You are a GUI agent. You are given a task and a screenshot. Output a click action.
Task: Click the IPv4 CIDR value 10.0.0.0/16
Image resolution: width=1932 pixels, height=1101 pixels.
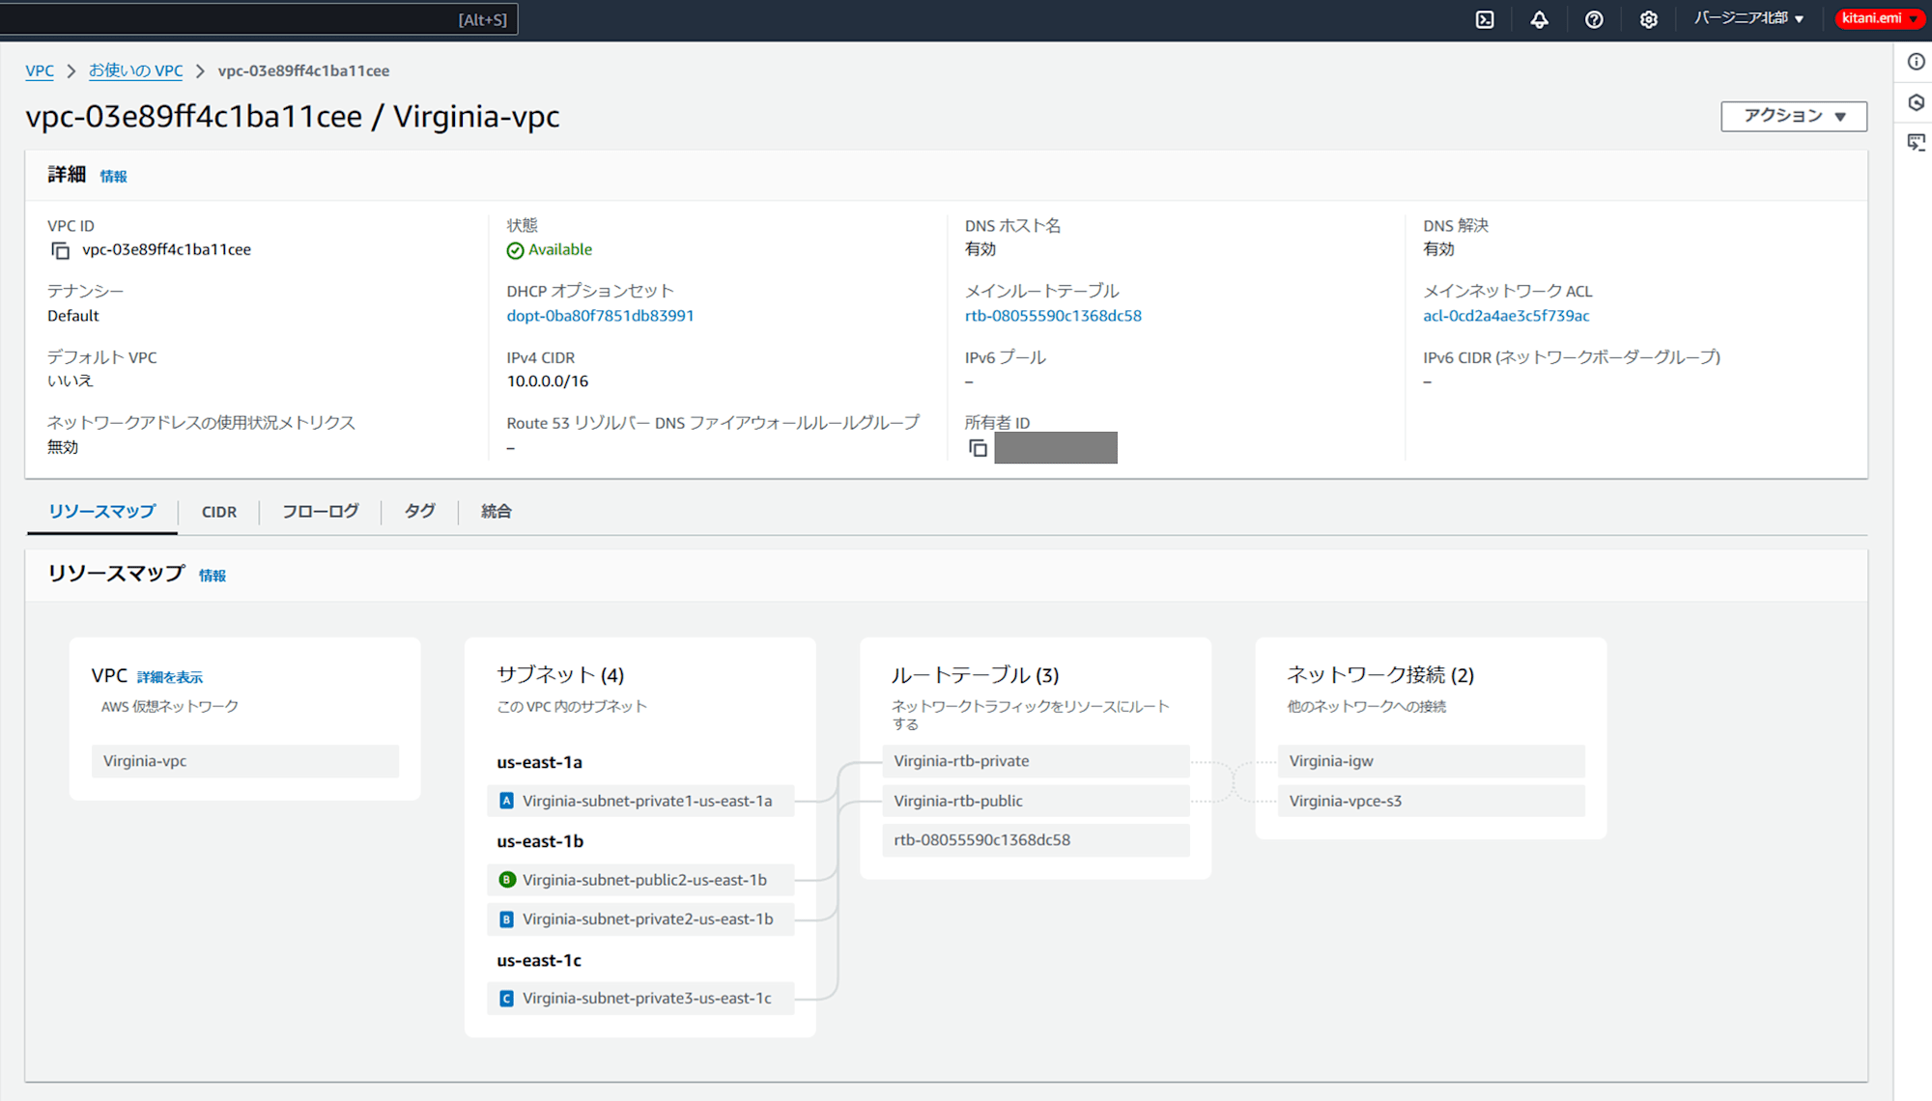548,381
